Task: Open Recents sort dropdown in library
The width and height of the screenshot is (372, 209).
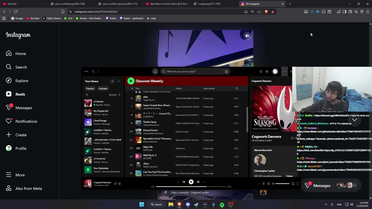Action: (115, 95)
